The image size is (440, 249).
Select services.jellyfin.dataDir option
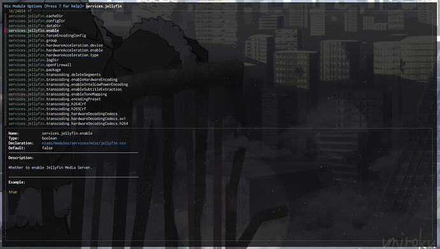(x=34, y=26)
